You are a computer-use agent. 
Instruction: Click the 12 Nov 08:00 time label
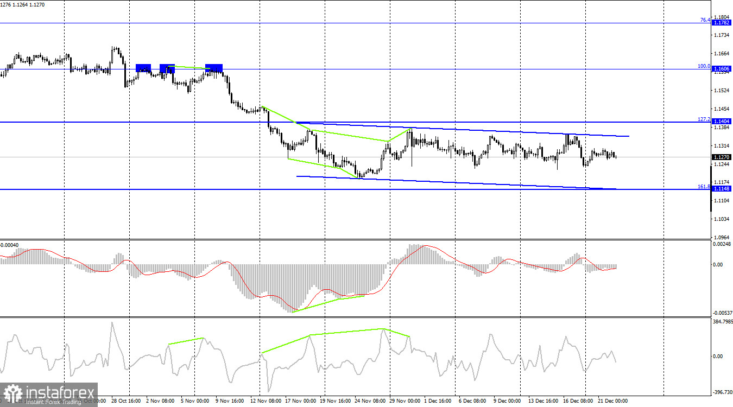[x=264, y=401]
